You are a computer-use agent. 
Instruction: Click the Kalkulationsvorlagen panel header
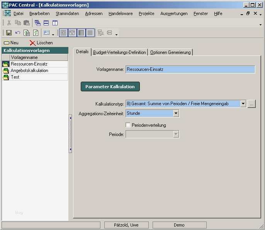coord(35,50)
